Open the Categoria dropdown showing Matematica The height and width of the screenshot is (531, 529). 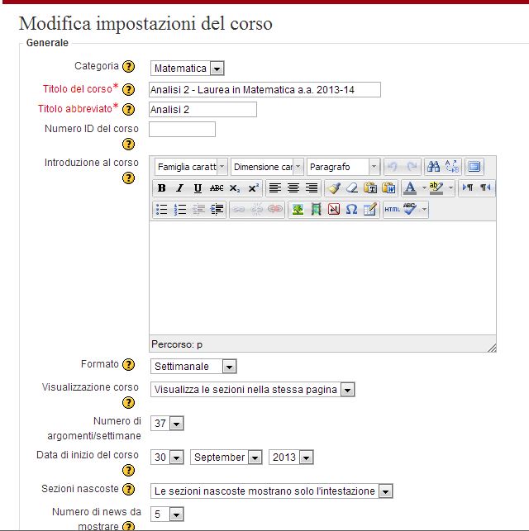pyautogui.click(x=187, y=69)
